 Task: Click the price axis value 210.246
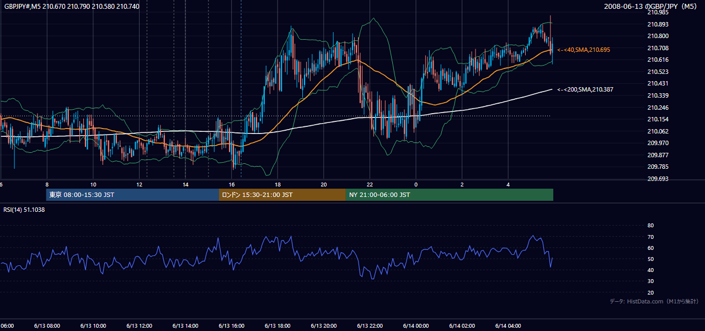point(658,108)
